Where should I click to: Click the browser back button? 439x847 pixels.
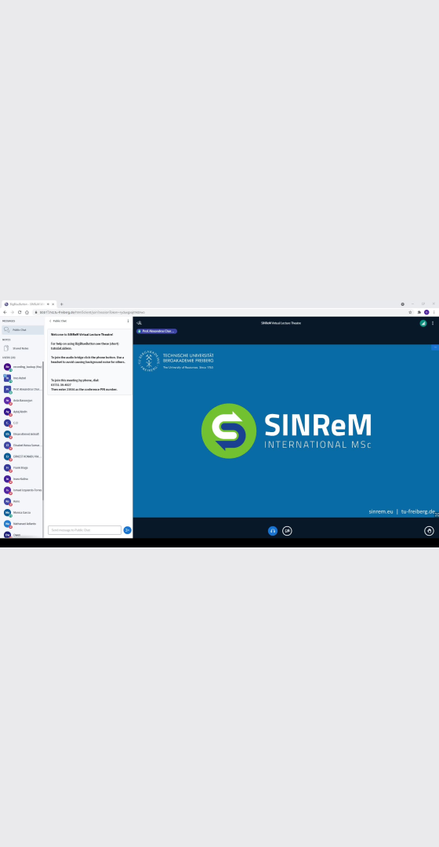click(5, 312)
